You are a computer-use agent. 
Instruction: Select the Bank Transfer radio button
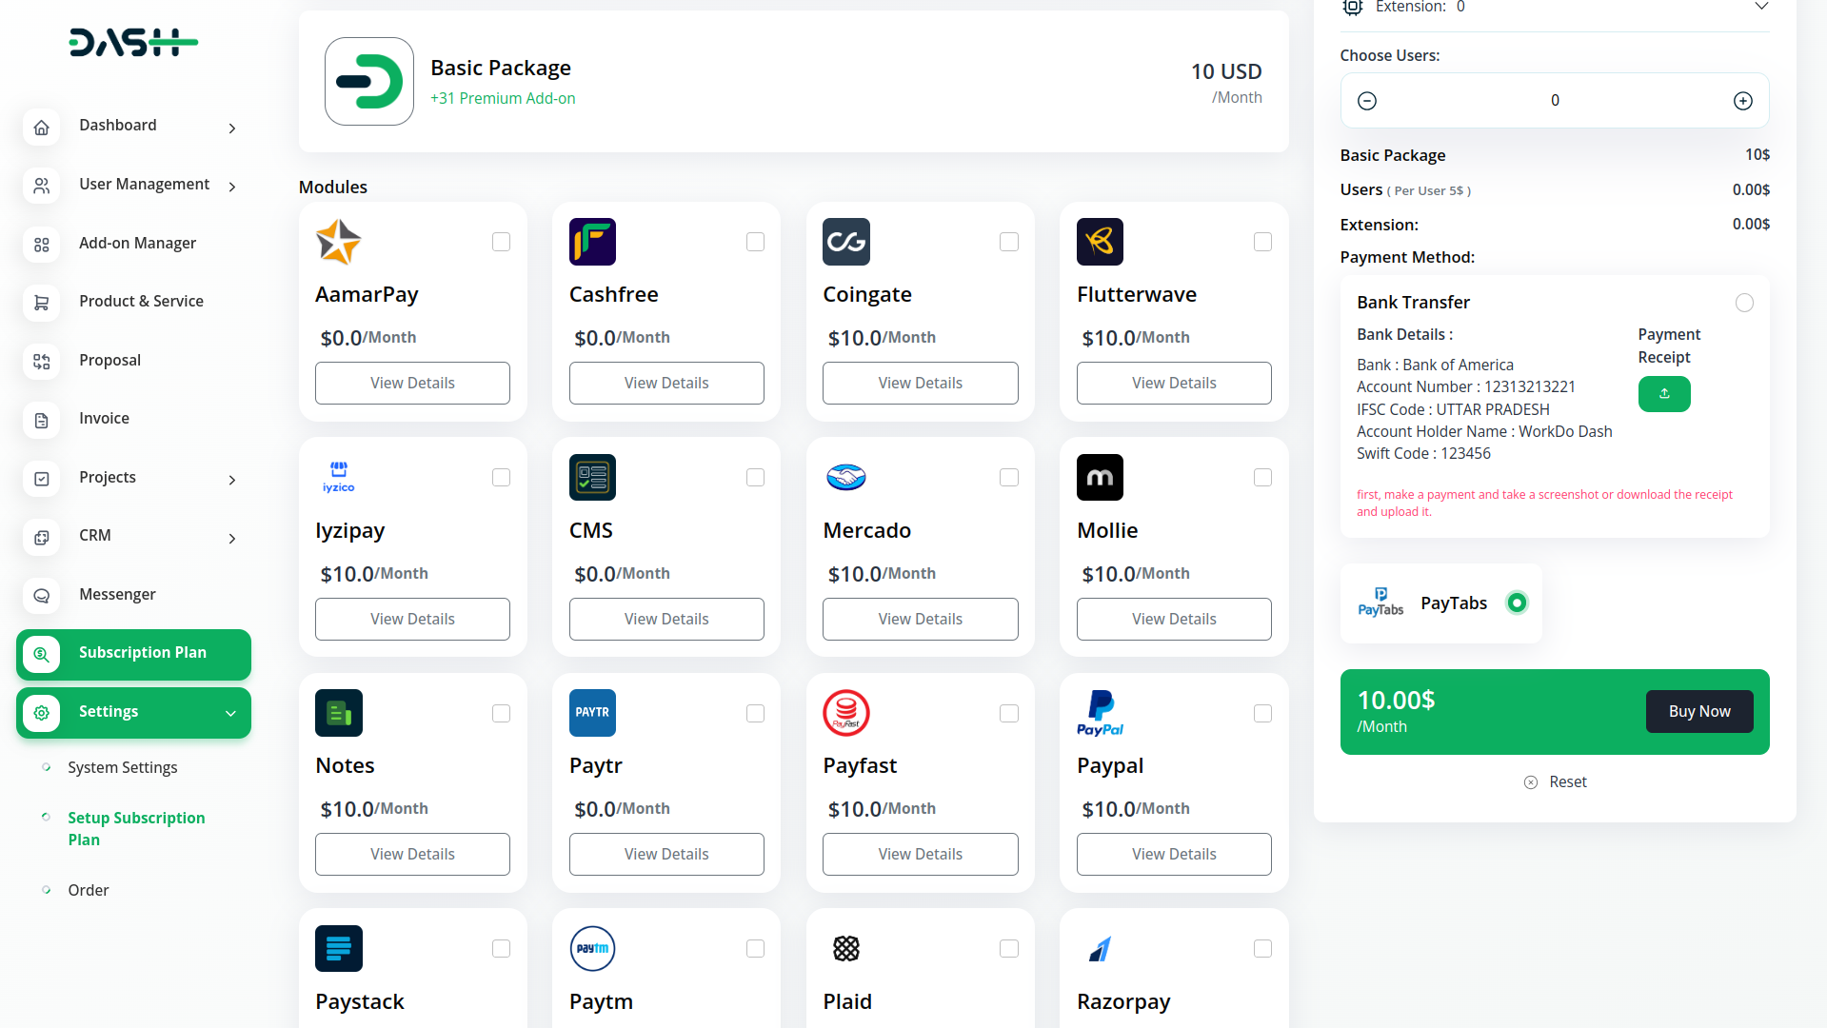tap(1744, 303)
